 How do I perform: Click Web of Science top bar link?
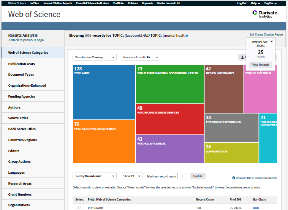click(17, 3)
